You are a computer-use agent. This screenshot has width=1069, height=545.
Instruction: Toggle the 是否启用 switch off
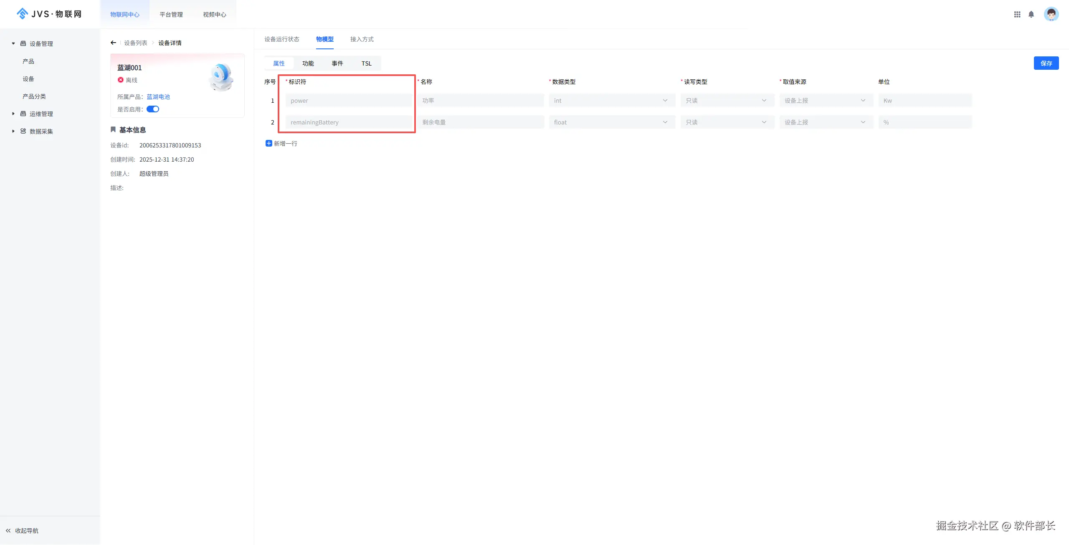pos(153,109)
